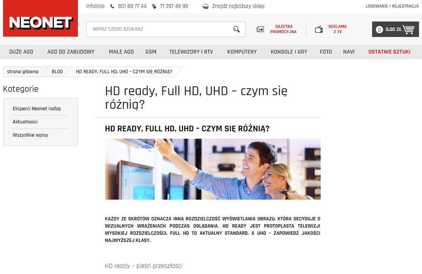Select the Komputery category menu

pyautogui.click(x=242, y=52)
